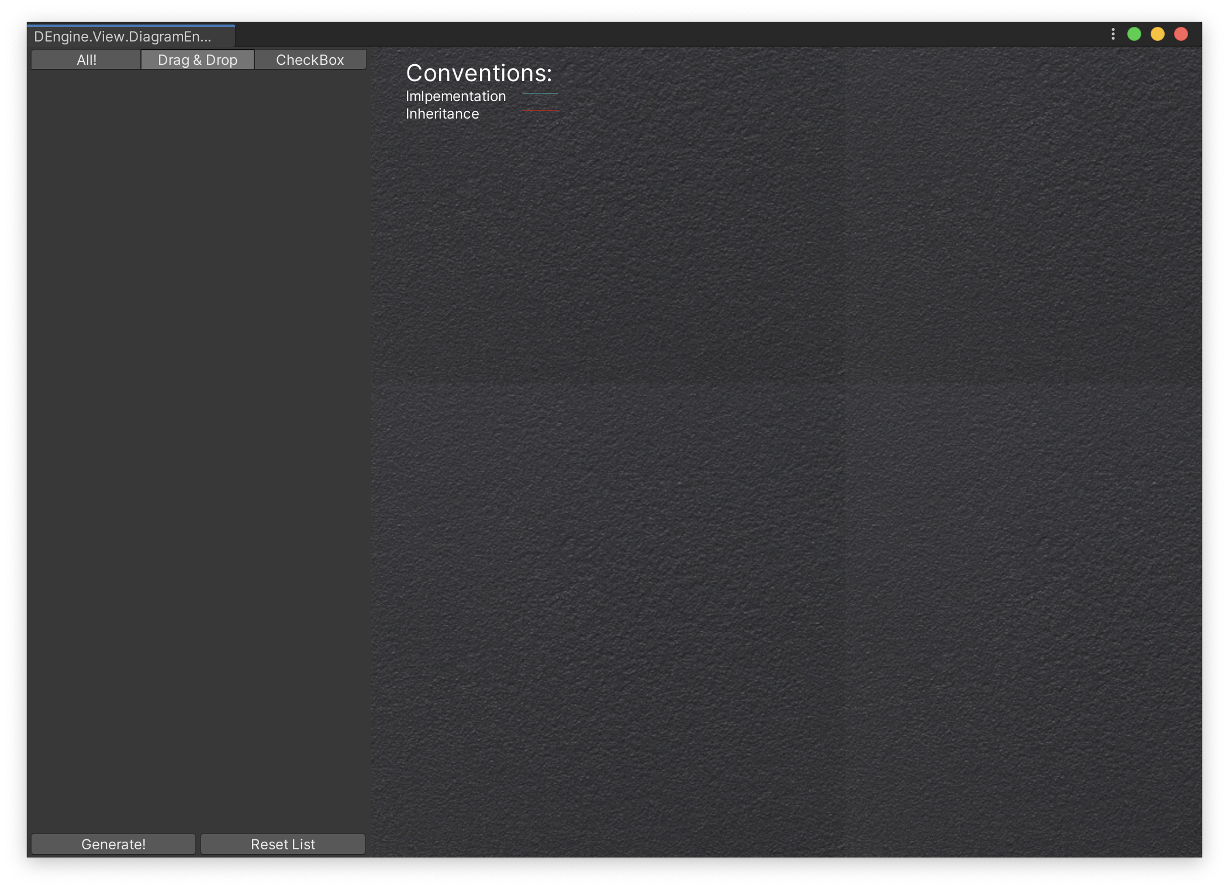Screen dimensions: 1229x889
Task: Click the Imlpementation legend label
Action: tap(455, 96)
